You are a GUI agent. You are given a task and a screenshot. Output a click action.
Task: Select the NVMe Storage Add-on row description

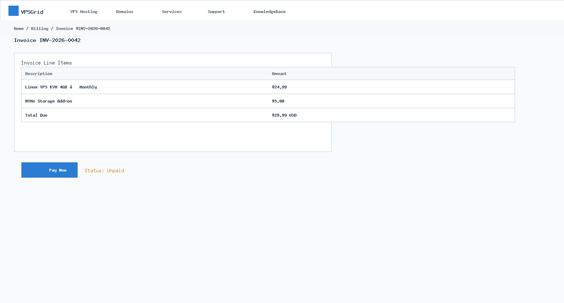point(49,101)
